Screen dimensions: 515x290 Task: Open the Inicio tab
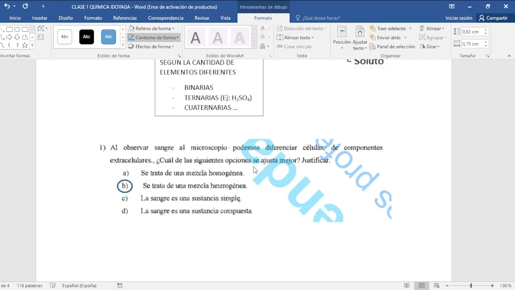coord(15,18)
